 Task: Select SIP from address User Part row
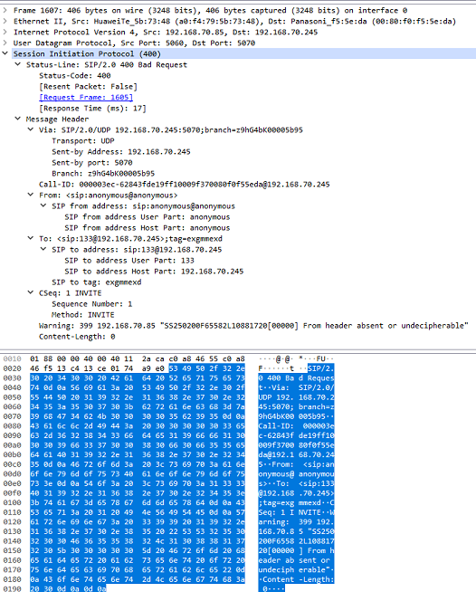pyautogui.click(x=148, y=217)
